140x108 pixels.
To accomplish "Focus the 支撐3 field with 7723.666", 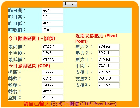I will coord(109,85).
